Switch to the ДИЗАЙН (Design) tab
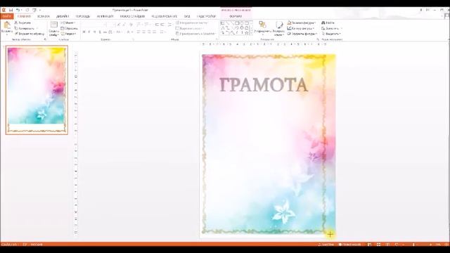This screenshot has width=450, height=253. pos(63,16)
